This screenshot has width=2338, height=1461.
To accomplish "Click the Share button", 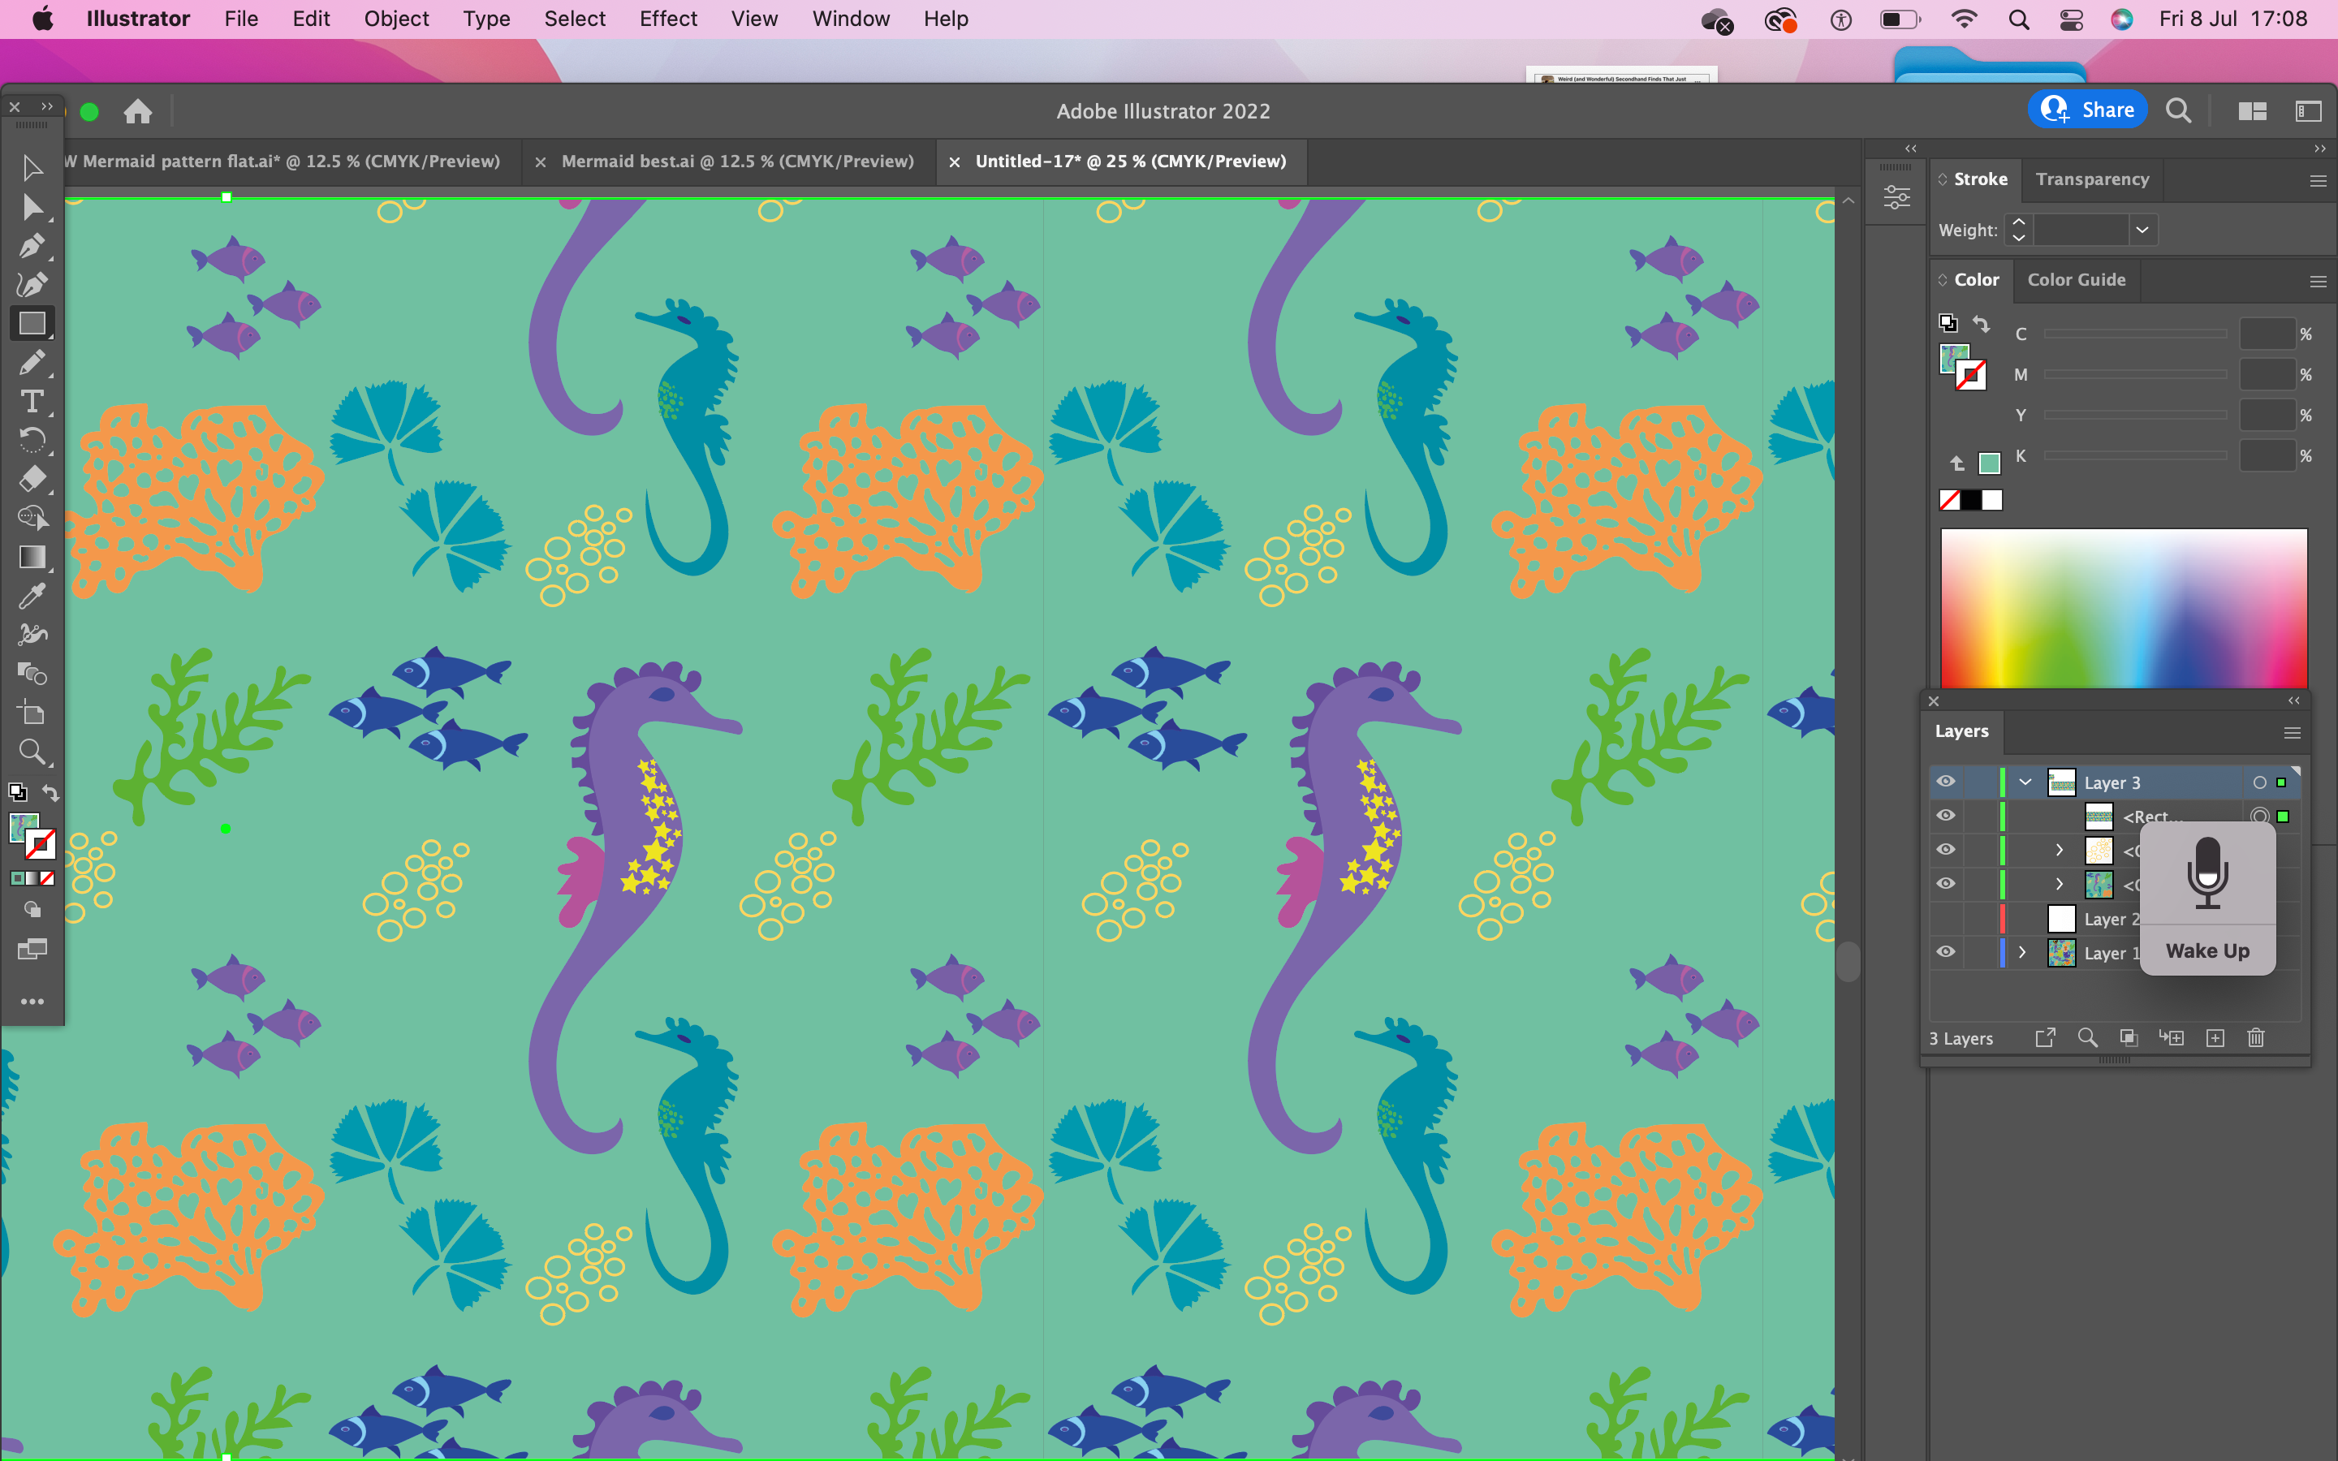I will tap(2087, 110).
